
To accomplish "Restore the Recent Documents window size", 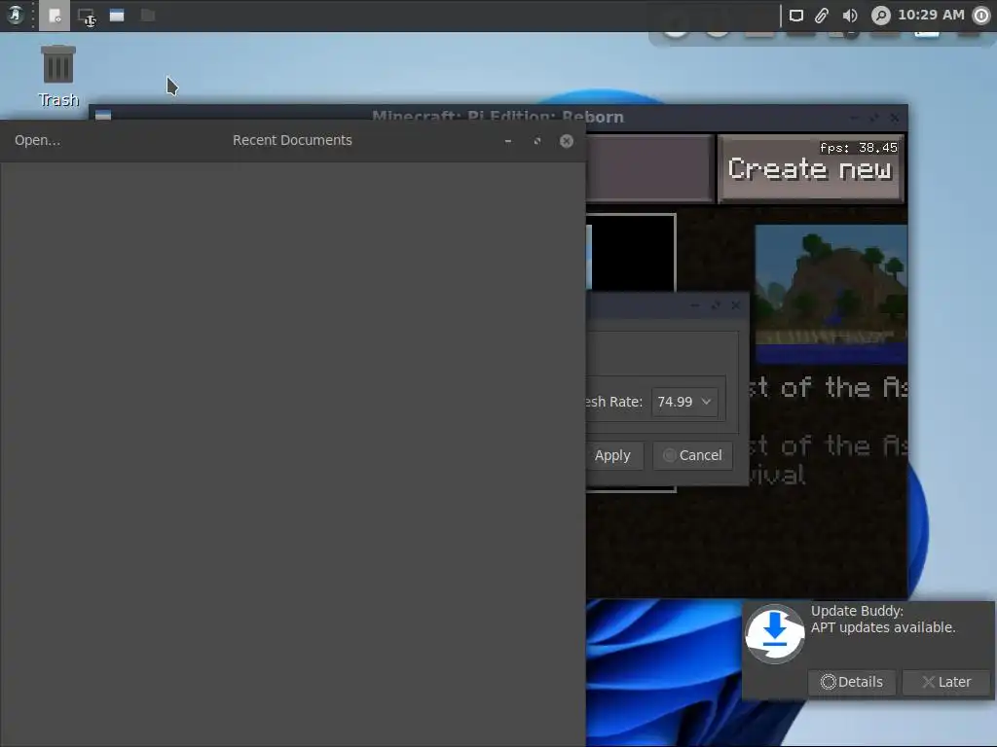I will (x=537, y=141).
